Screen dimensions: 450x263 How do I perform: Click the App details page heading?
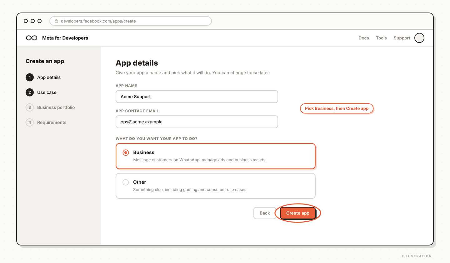tap(137, 63)
